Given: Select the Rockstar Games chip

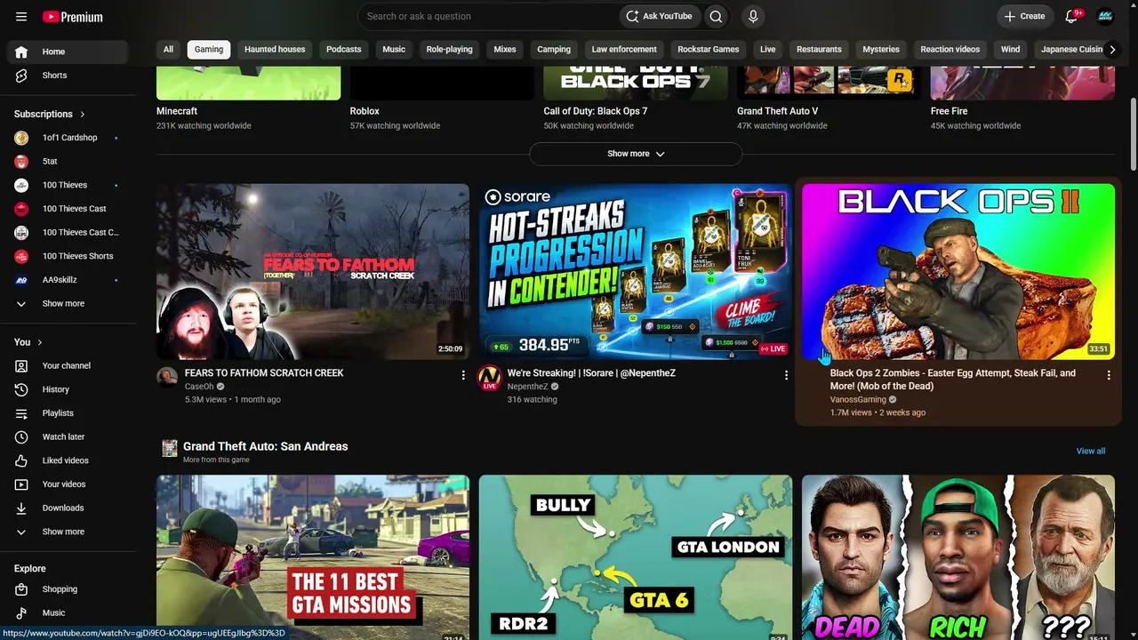Looking at the screenshot, I should coord(709,50).
